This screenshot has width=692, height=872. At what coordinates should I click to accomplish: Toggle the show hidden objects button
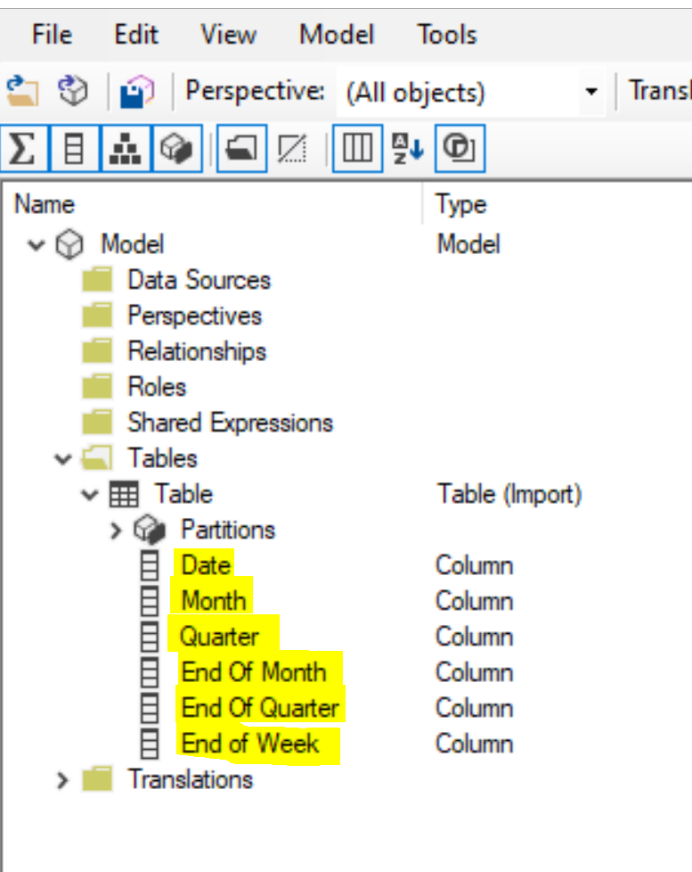point(292,149)
